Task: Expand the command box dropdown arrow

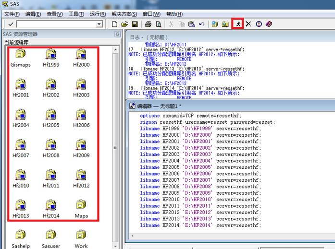Action: [99, 24]
